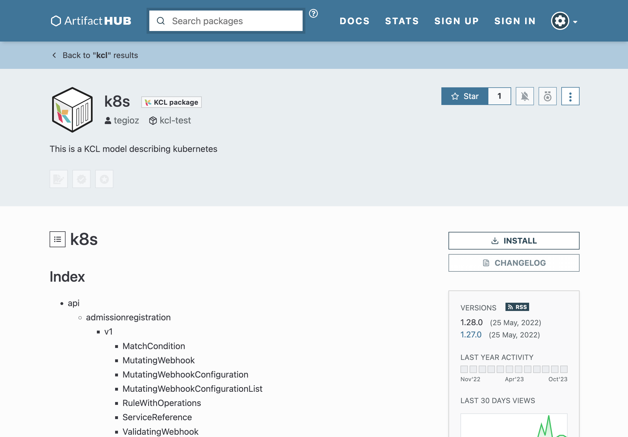The height and width of the screenshot is (437, 628).
Task: Click the verified publisher badge icon
Action: click(81, 179)
